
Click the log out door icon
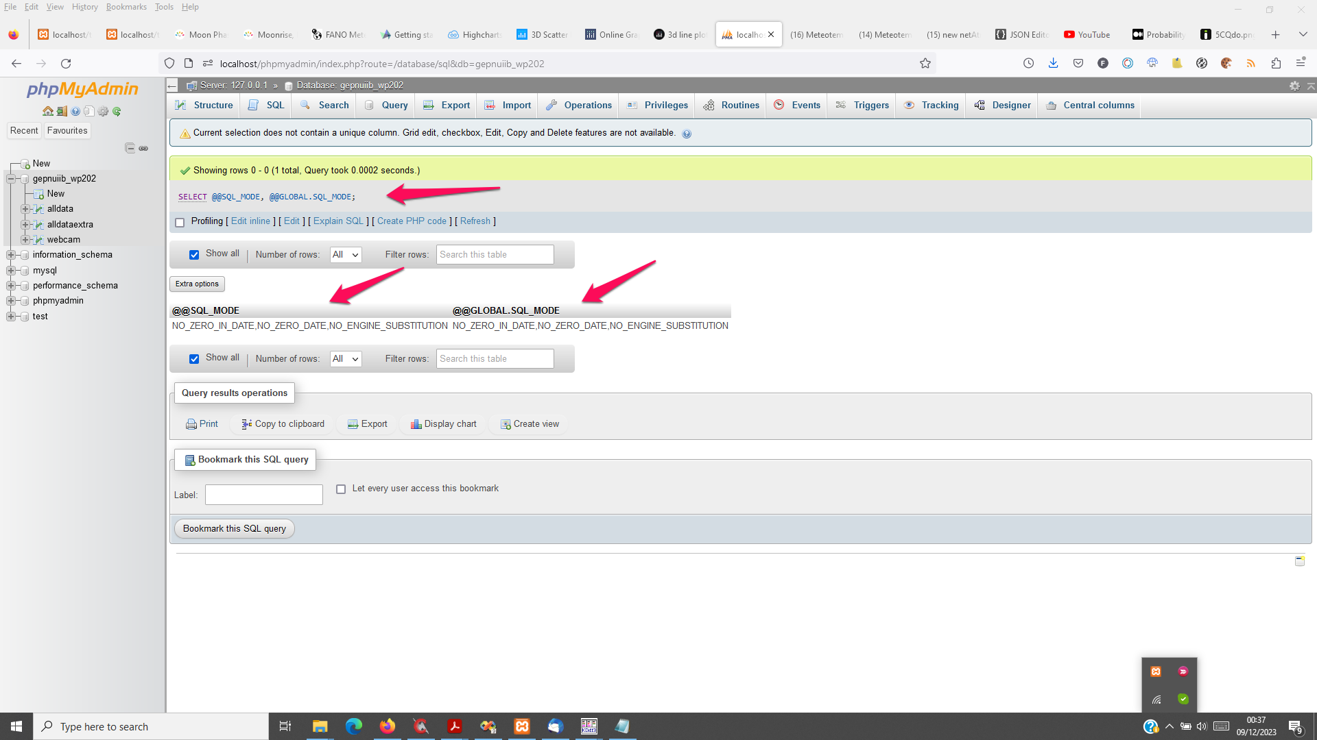tap(61, 111)
